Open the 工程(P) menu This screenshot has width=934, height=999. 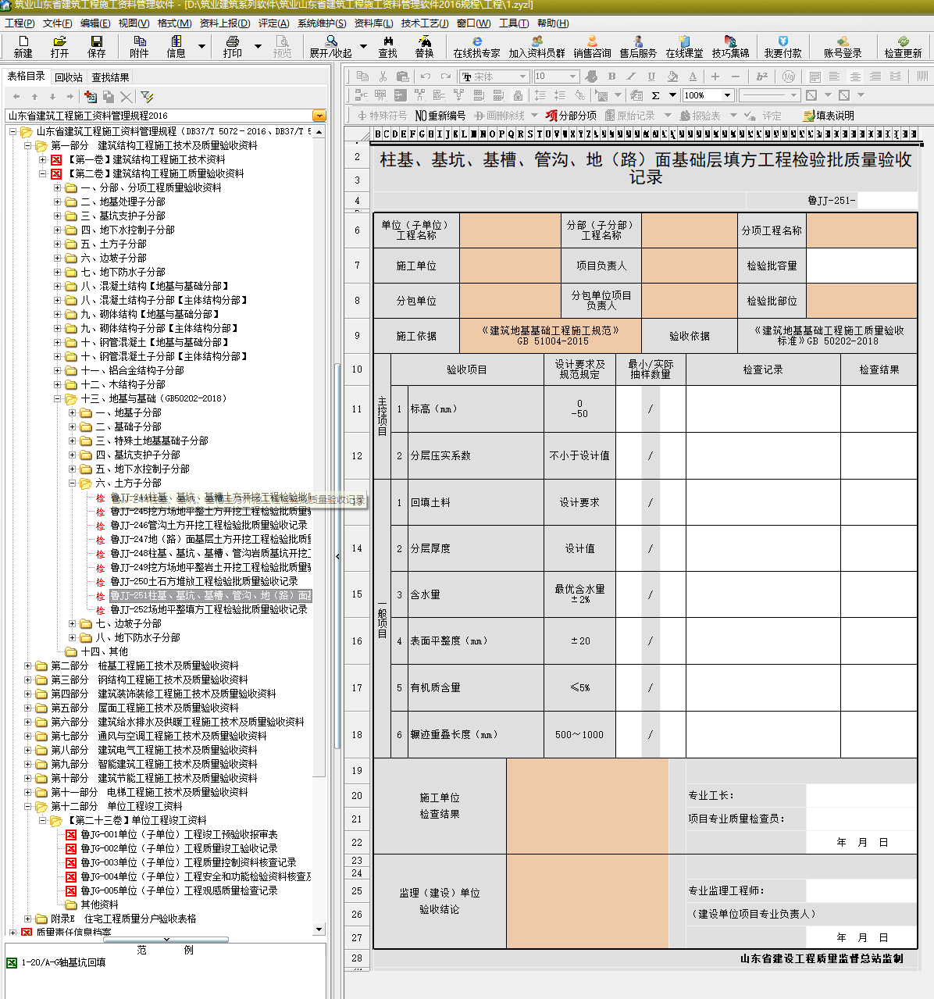[x=20, y=23]
